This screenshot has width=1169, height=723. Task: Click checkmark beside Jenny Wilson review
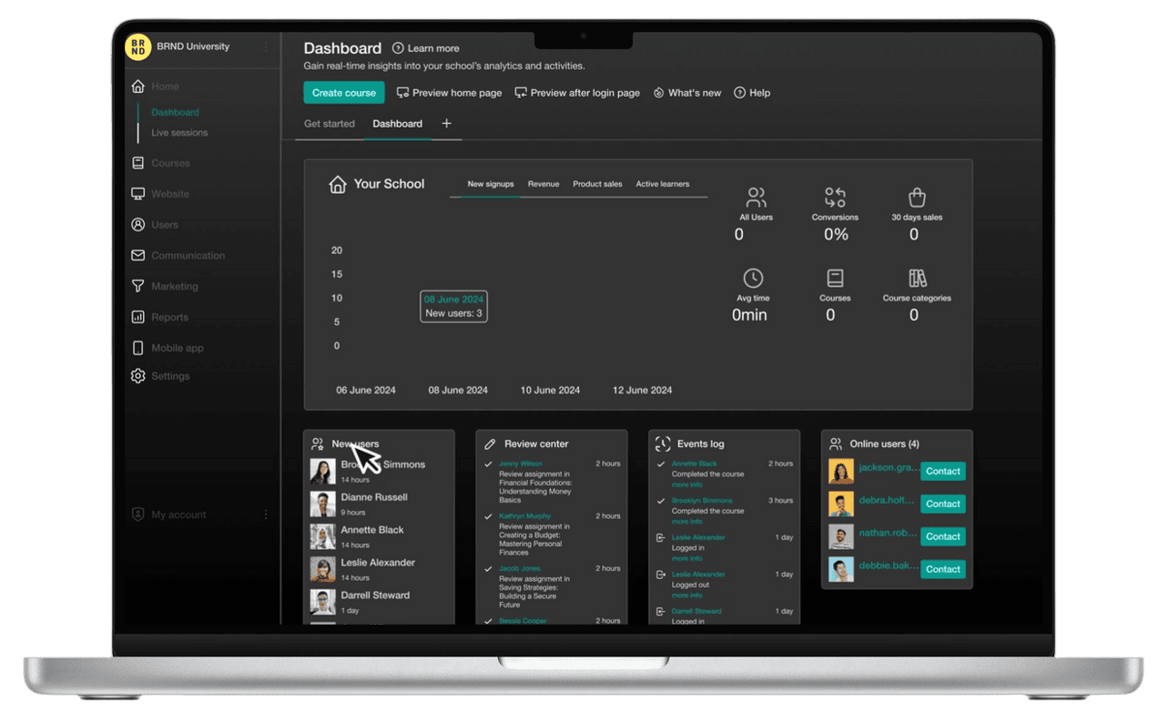coord(489,464)
